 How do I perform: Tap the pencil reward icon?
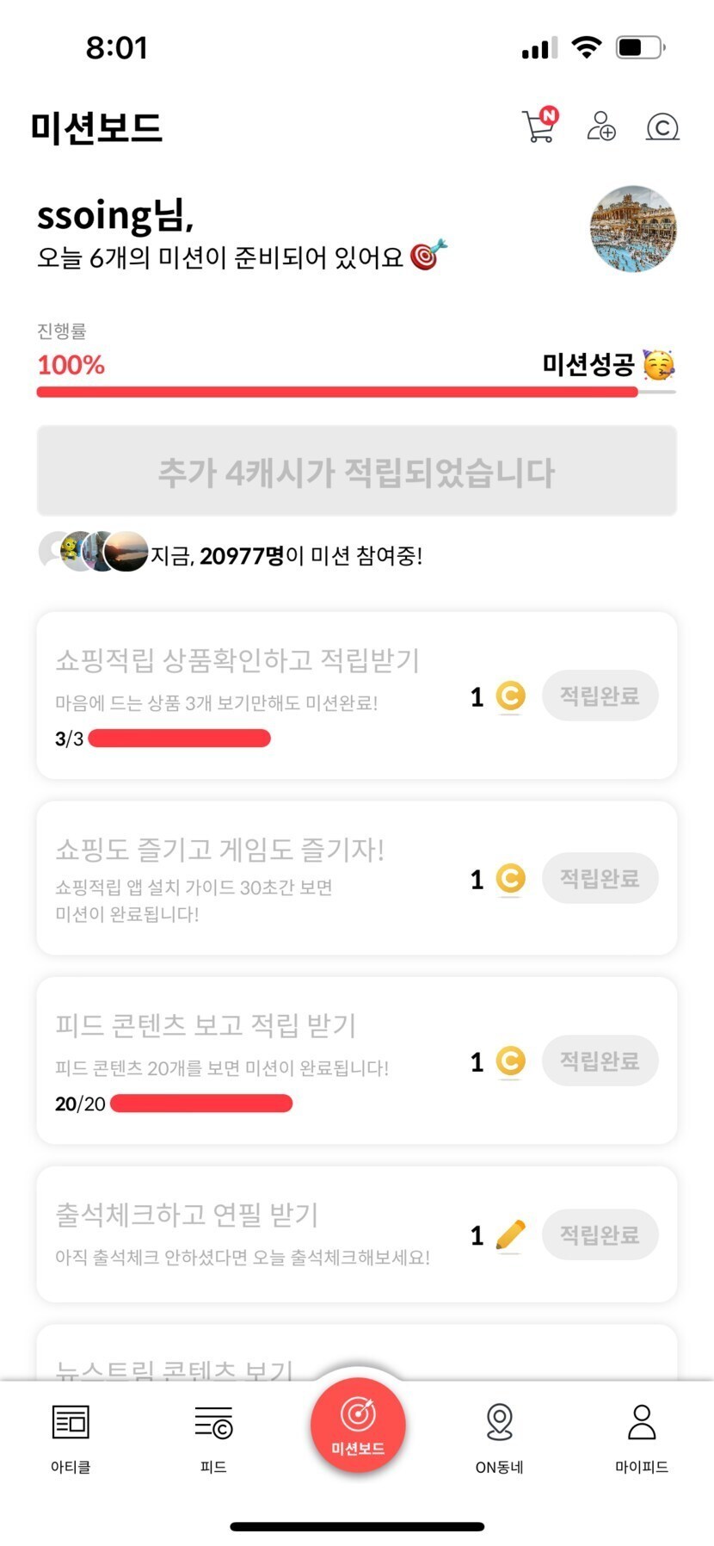click(510, 1235)
